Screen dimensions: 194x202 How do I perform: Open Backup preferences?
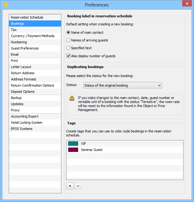35,98
